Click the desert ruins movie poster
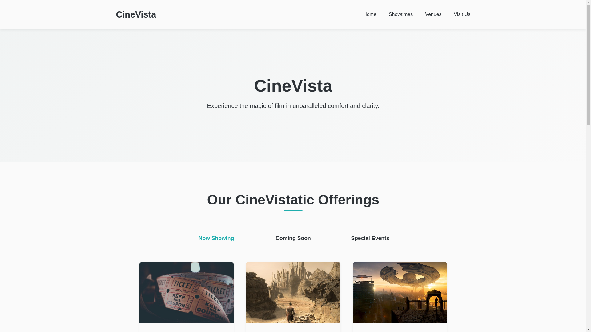591x332 pixels. pos(293,292)
